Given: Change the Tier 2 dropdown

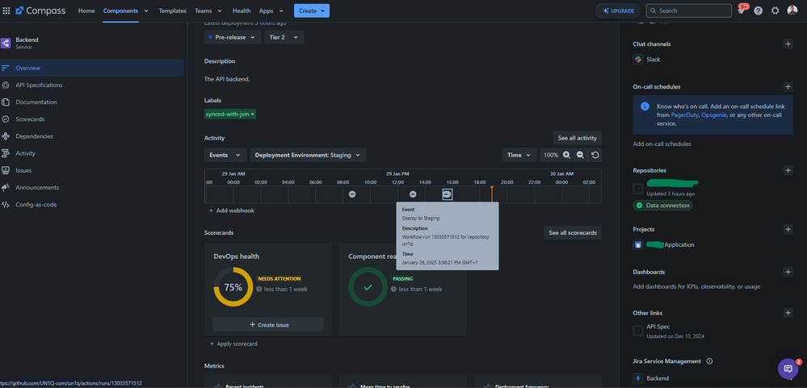Looking at the screenshot, I should [x=284, y=37].
